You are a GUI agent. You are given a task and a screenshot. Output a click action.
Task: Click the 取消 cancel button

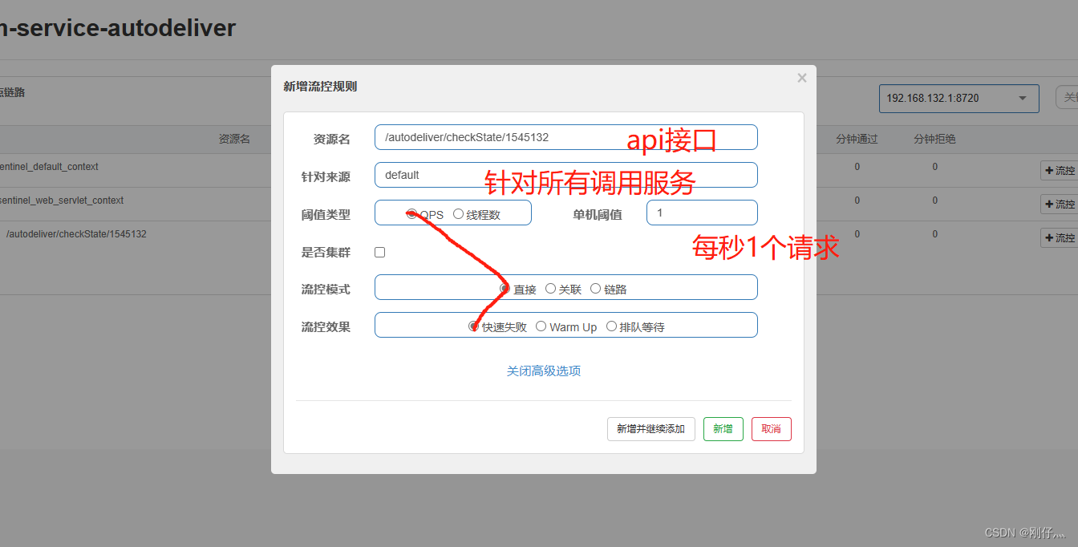pos(771,429)
